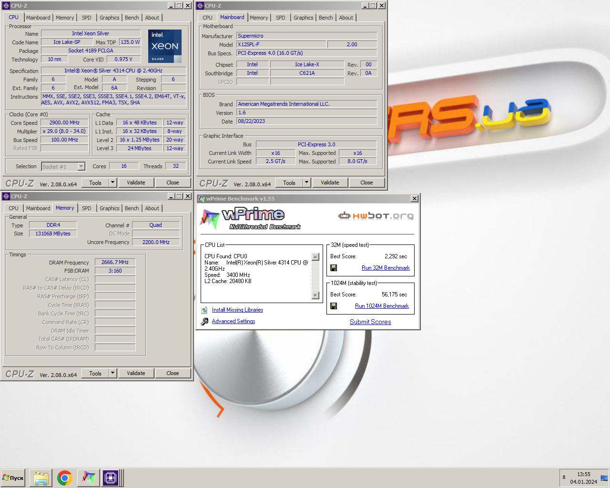
Task: Close the wPrime Benchmark window
Action: pyautogui.click(x=415, y=199)
